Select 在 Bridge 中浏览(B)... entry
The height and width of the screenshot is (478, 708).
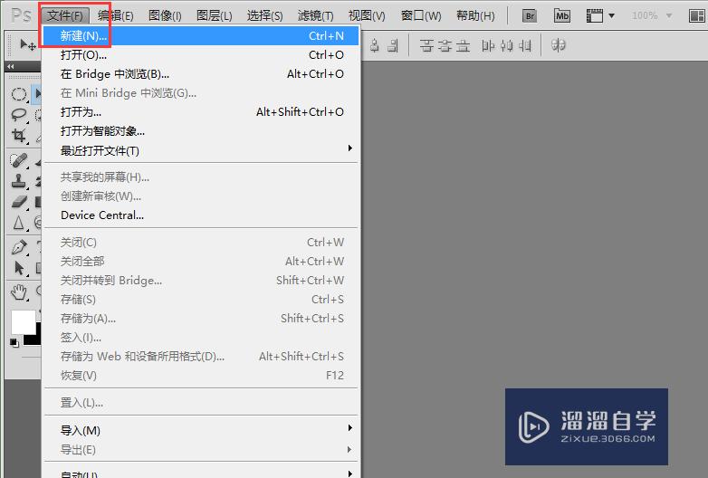[x=201, y=74]
